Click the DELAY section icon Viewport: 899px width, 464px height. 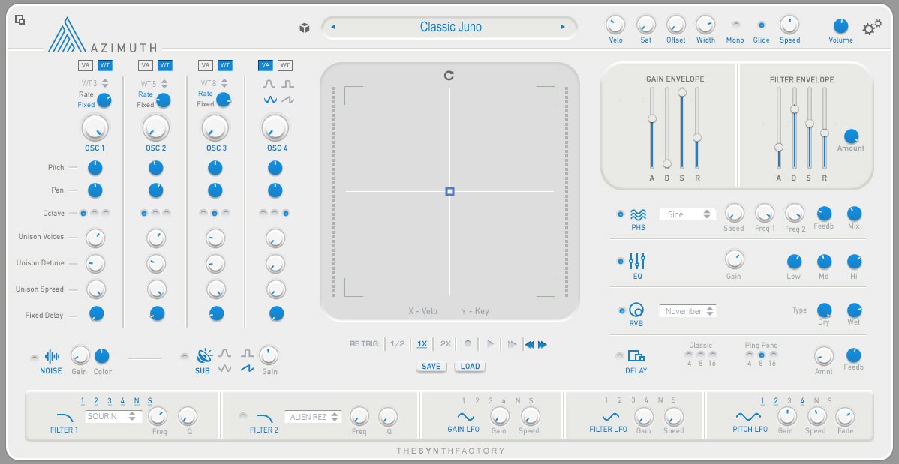pyautogui.click(x=636, y=354)
